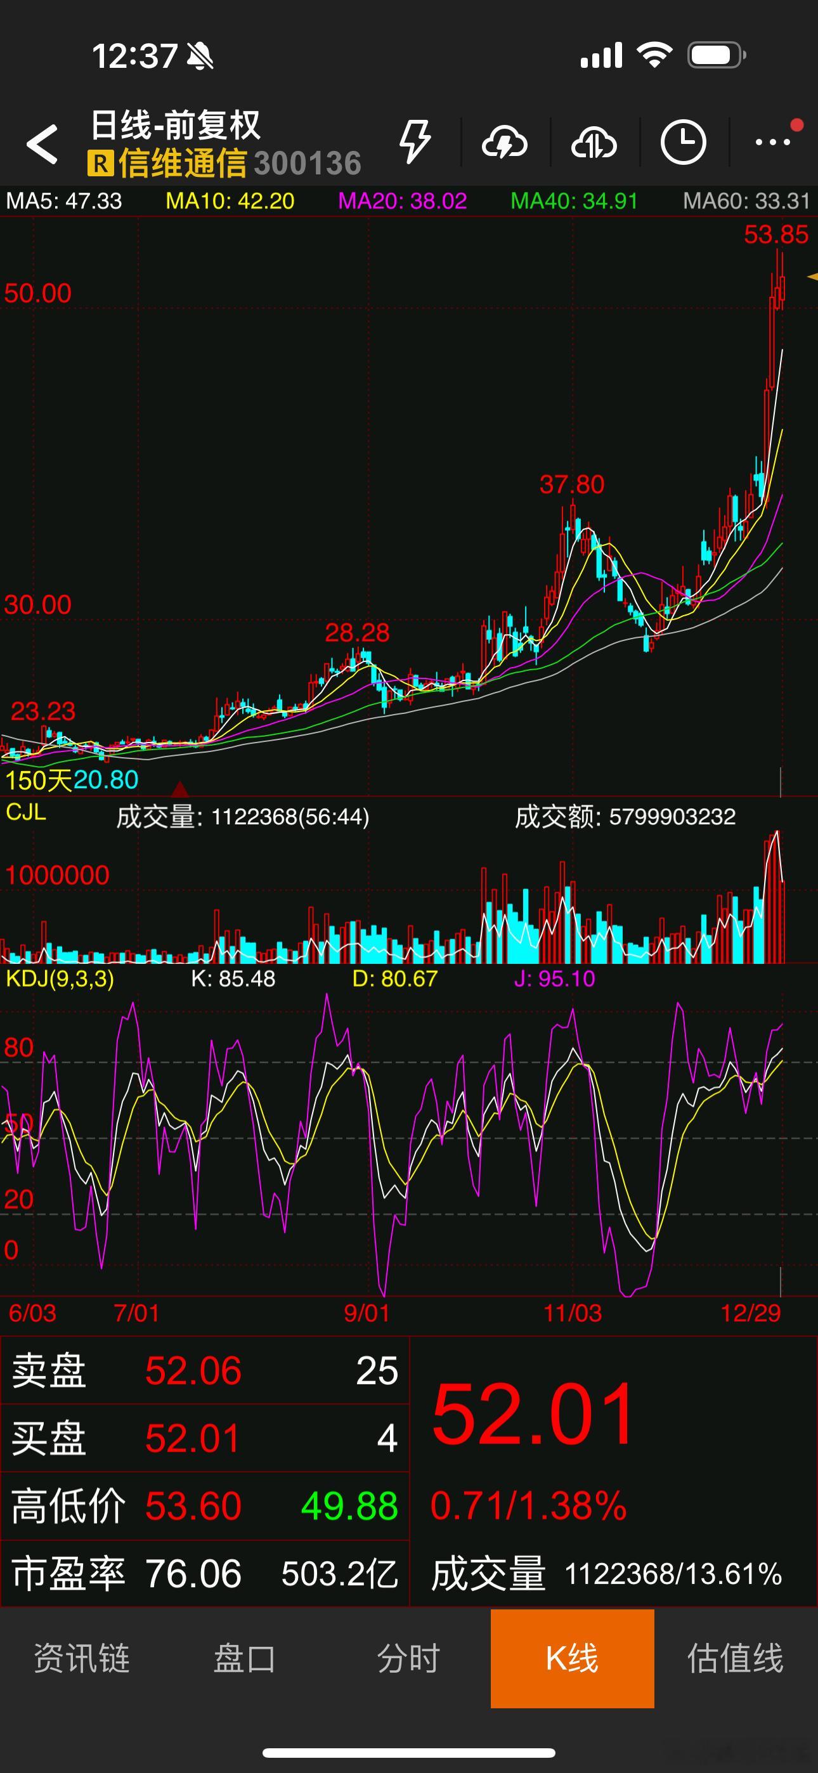Tap the battery status icon
This screenshot has width=818, height=1773.
point(717,55)
